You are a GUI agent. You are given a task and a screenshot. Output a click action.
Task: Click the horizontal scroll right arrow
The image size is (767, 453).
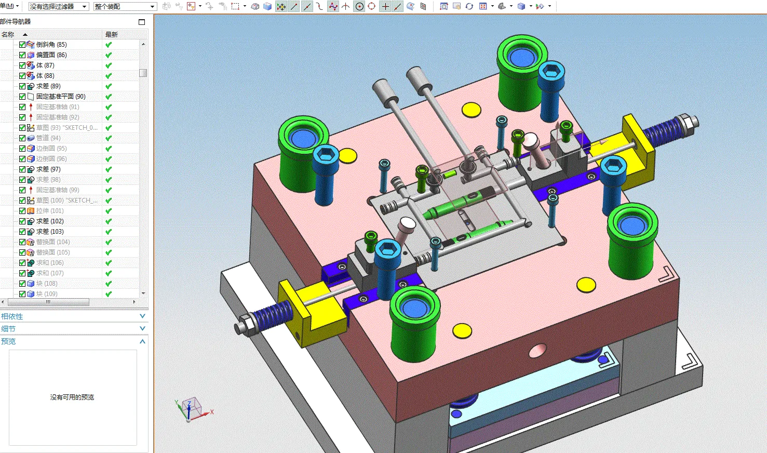(134, 302)
